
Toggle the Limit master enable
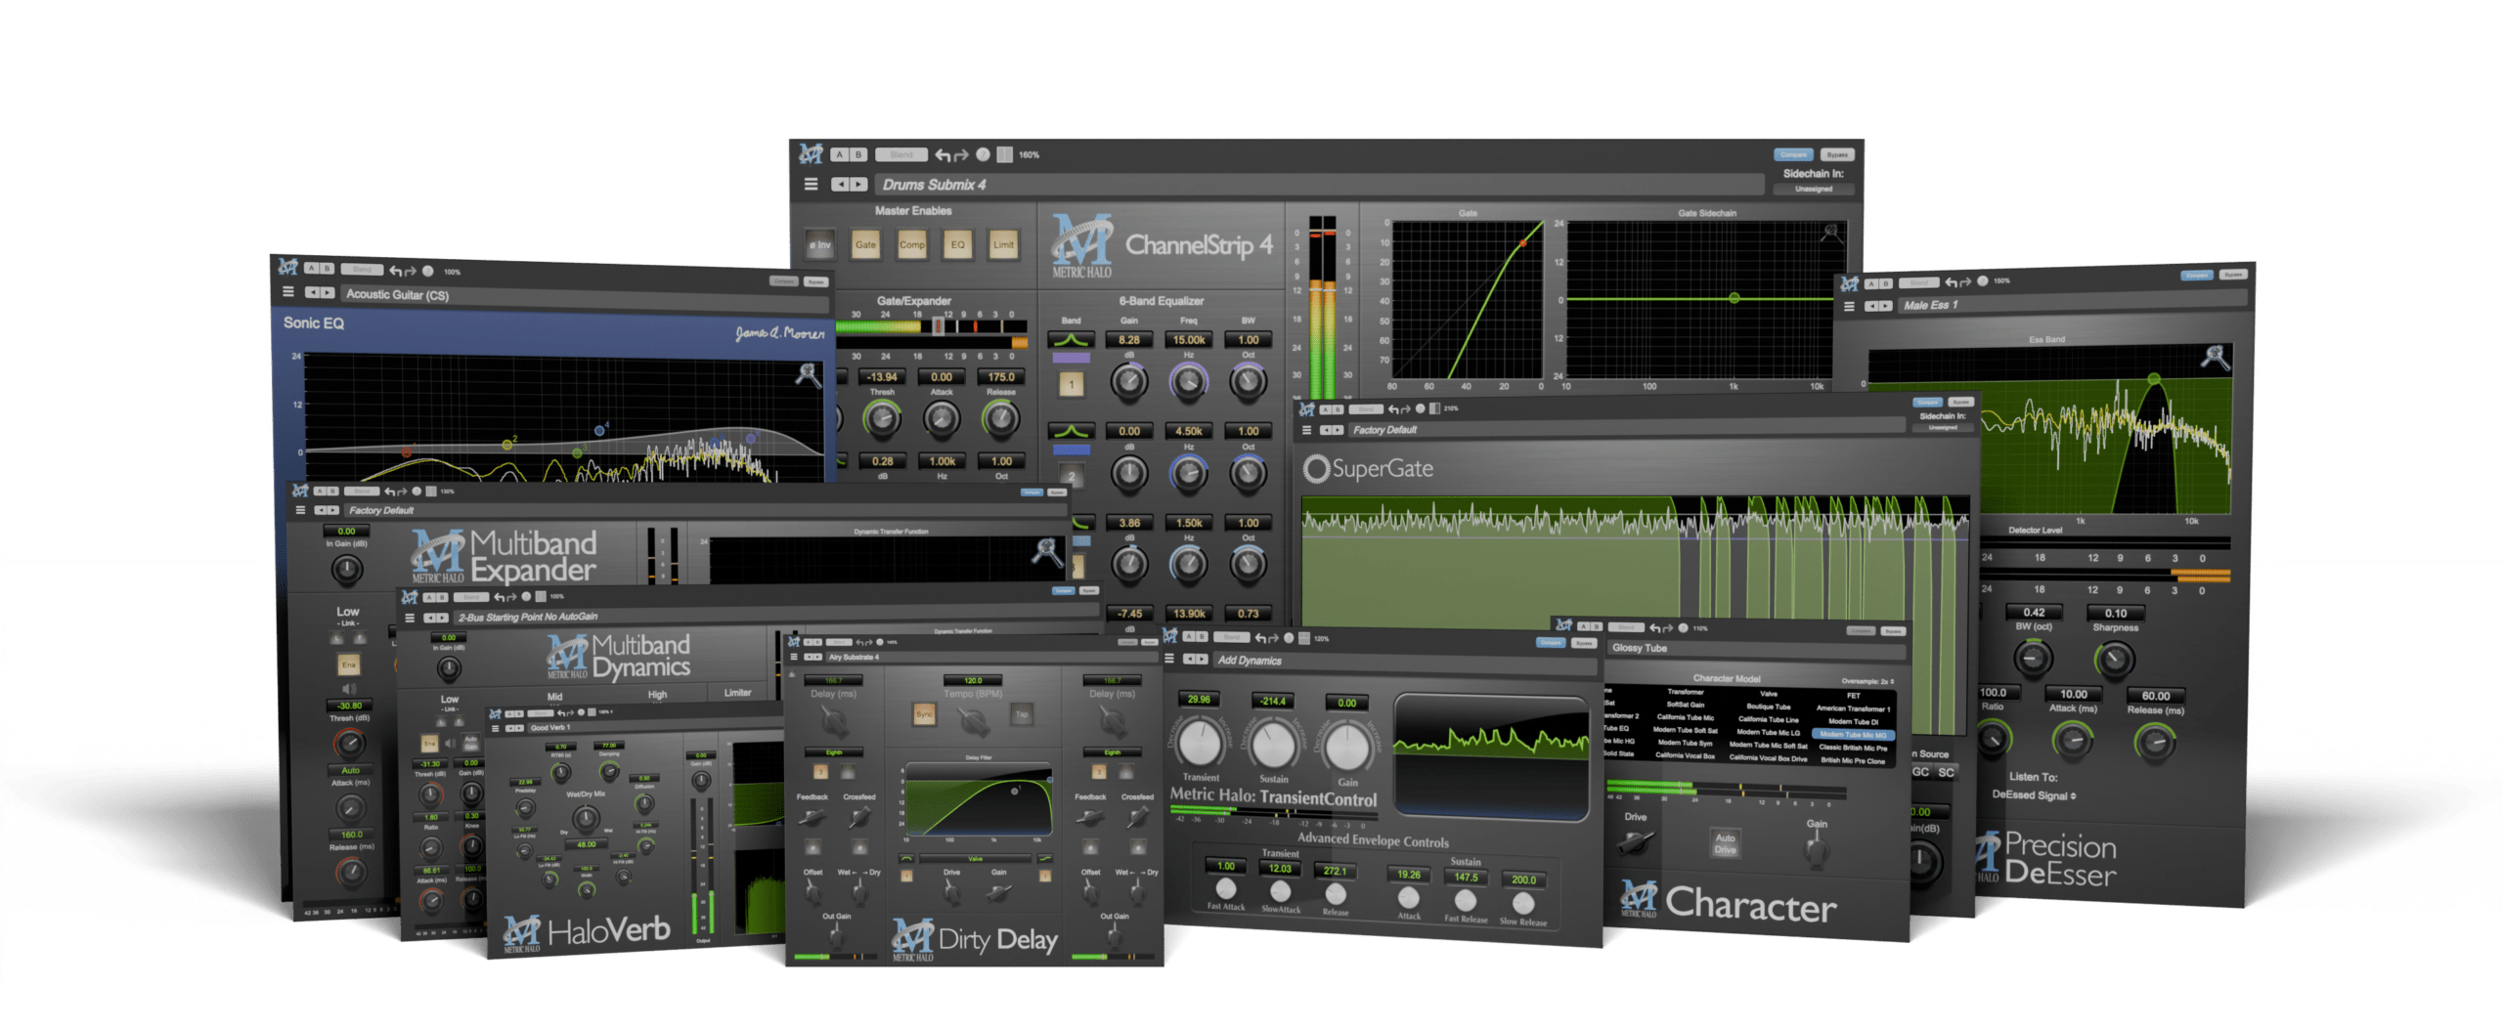[x=1003, y=245]
